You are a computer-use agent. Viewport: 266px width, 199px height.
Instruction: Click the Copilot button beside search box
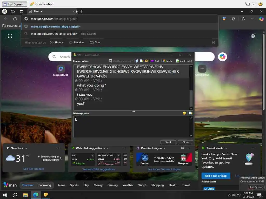point(222,57)
